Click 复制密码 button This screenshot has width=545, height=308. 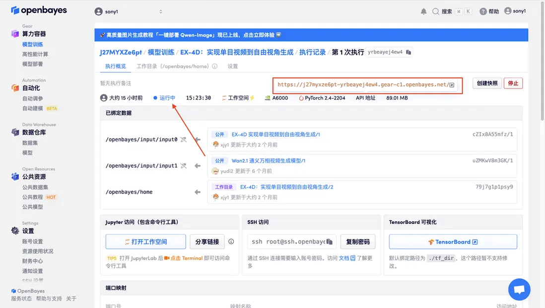(358, 242)
